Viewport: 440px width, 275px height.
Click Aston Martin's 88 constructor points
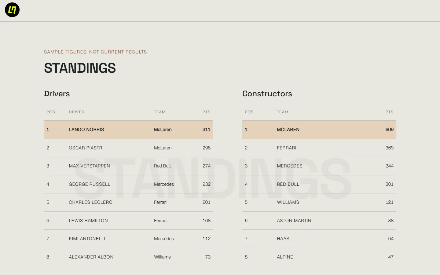point(391,221)
